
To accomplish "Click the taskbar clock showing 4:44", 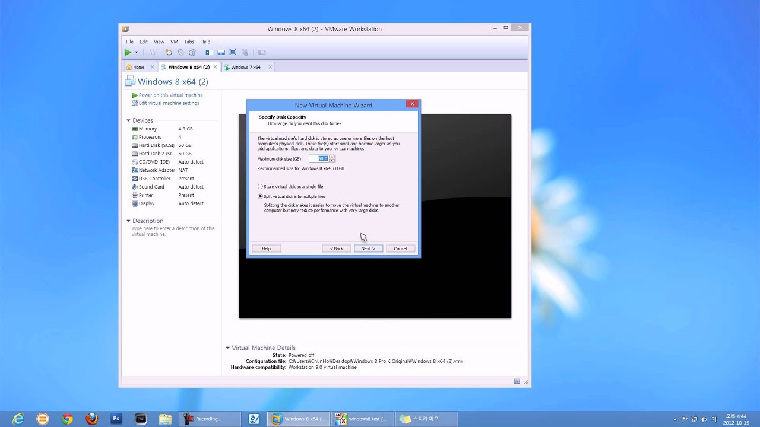I will 736,419.
